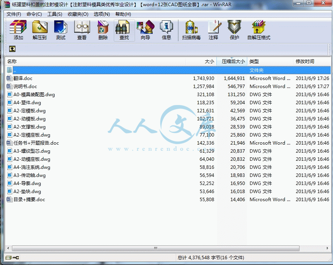Click the 保护 (Protect) shield icon

[x=235, y=30]
